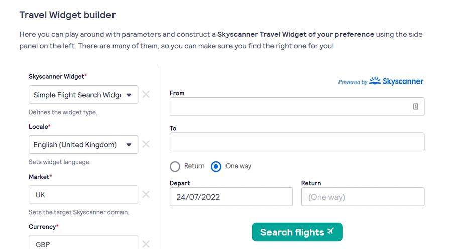Click the Travel Widget builder heading
The height and width of the screenshot is (249, 452).
[67, 15]
